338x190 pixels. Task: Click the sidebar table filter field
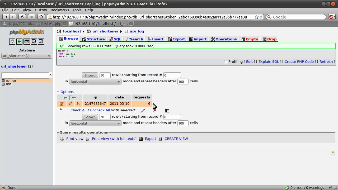pos(25,75)
